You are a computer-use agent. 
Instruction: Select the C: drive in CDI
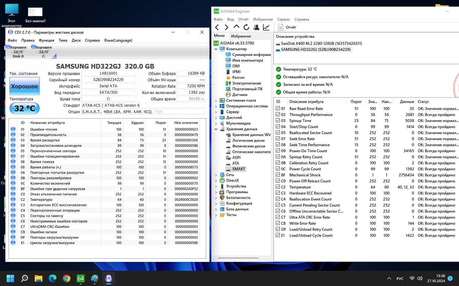click(x=43, y=52)
